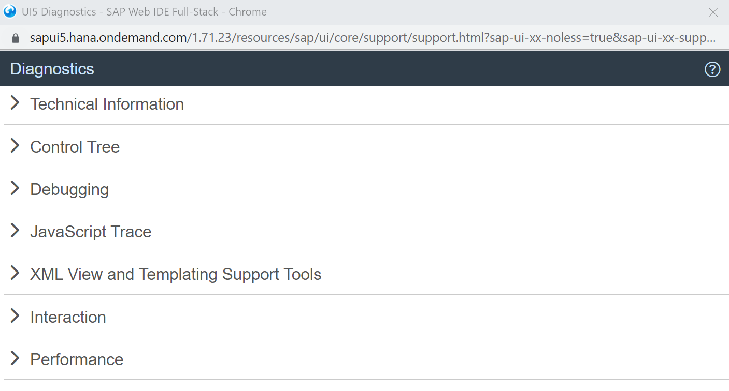Viewport: 729px width, 391px height.
Task: Select the Interaction panel heading
Action: tap(68, 317)
